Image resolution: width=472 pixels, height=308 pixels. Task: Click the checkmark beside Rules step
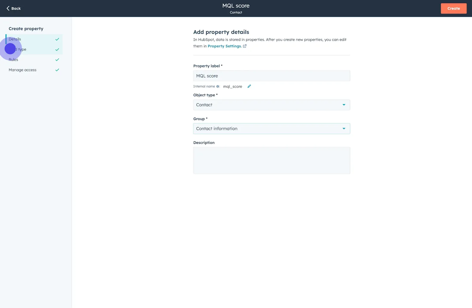coord(57,60)
